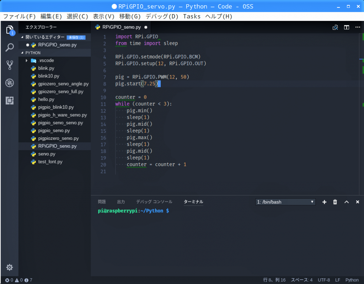Open pigpio_servo.py file
The image size is (364, 284).
pos(54,131)
